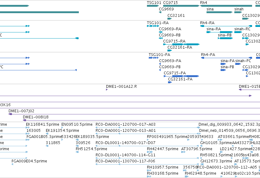Select the 533426 EST label
This screenshot has width=260, height=178.
(x=68, y=137)
